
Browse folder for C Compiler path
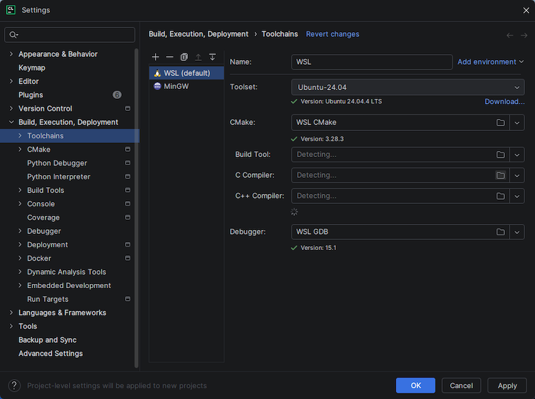[x=500, y=175]
